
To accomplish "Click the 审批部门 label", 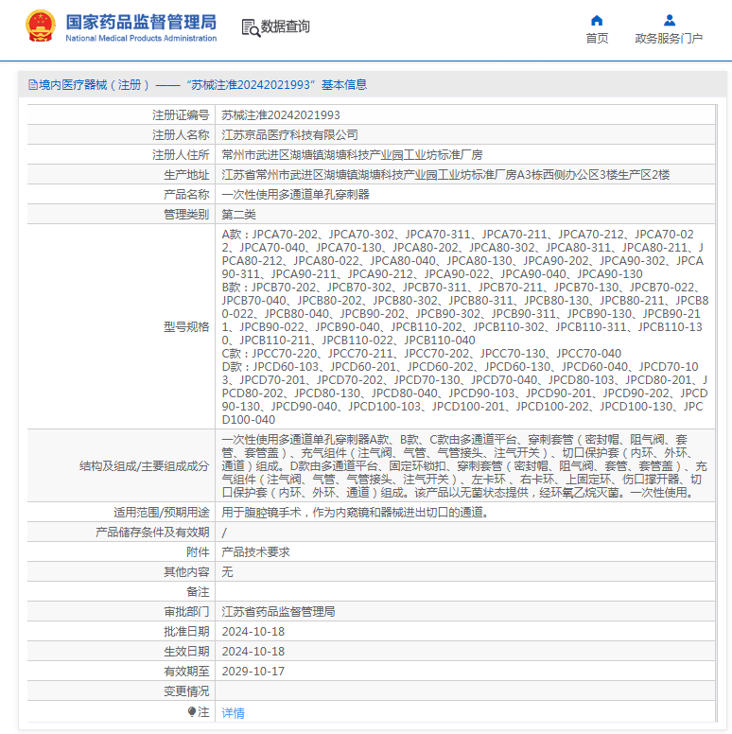I will [186, 611].
